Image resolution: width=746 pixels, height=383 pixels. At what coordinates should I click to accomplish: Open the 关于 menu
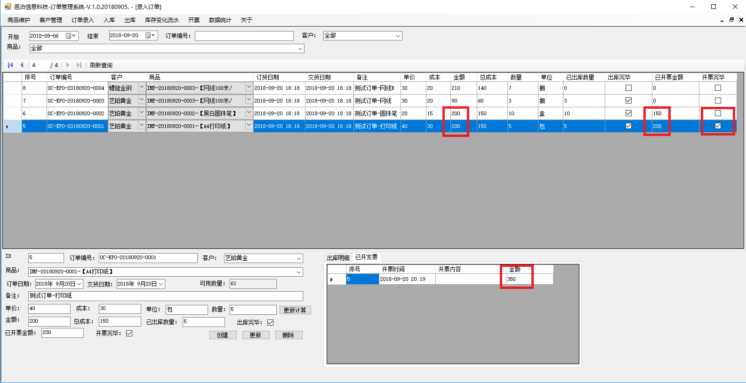[x=247, y=20]
